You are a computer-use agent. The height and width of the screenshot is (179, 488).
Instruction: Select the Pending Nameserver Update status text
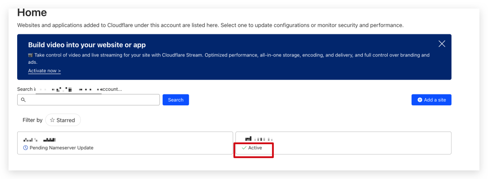coord(61,148)
